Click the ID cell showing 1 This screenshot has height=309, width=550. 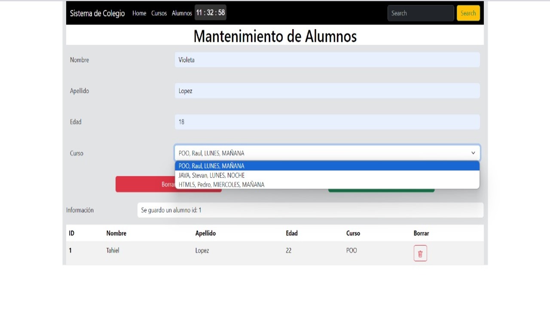70,250
